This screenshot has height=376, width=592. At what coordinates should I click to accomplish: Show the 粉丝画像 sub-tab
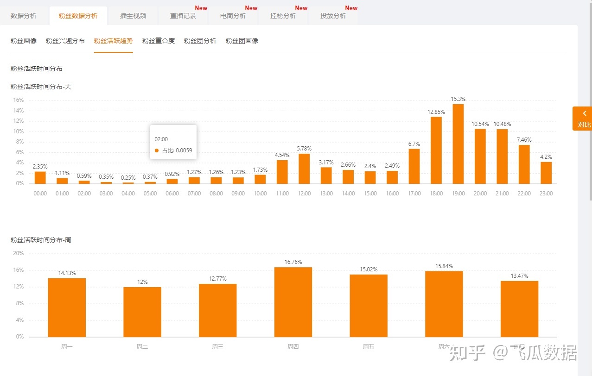pos(24,41)
